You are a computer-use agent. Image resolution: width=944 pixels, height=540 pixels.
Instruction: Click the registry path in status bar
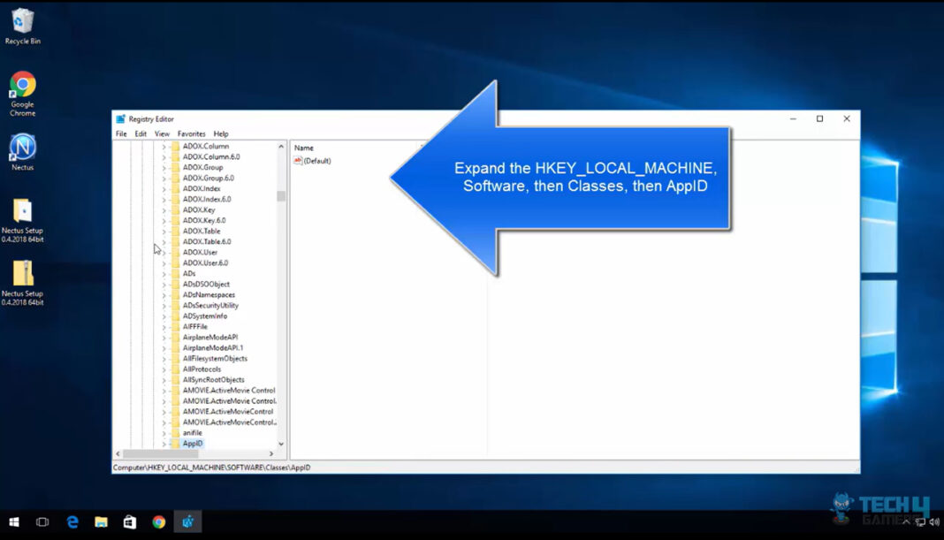point(212,468)
